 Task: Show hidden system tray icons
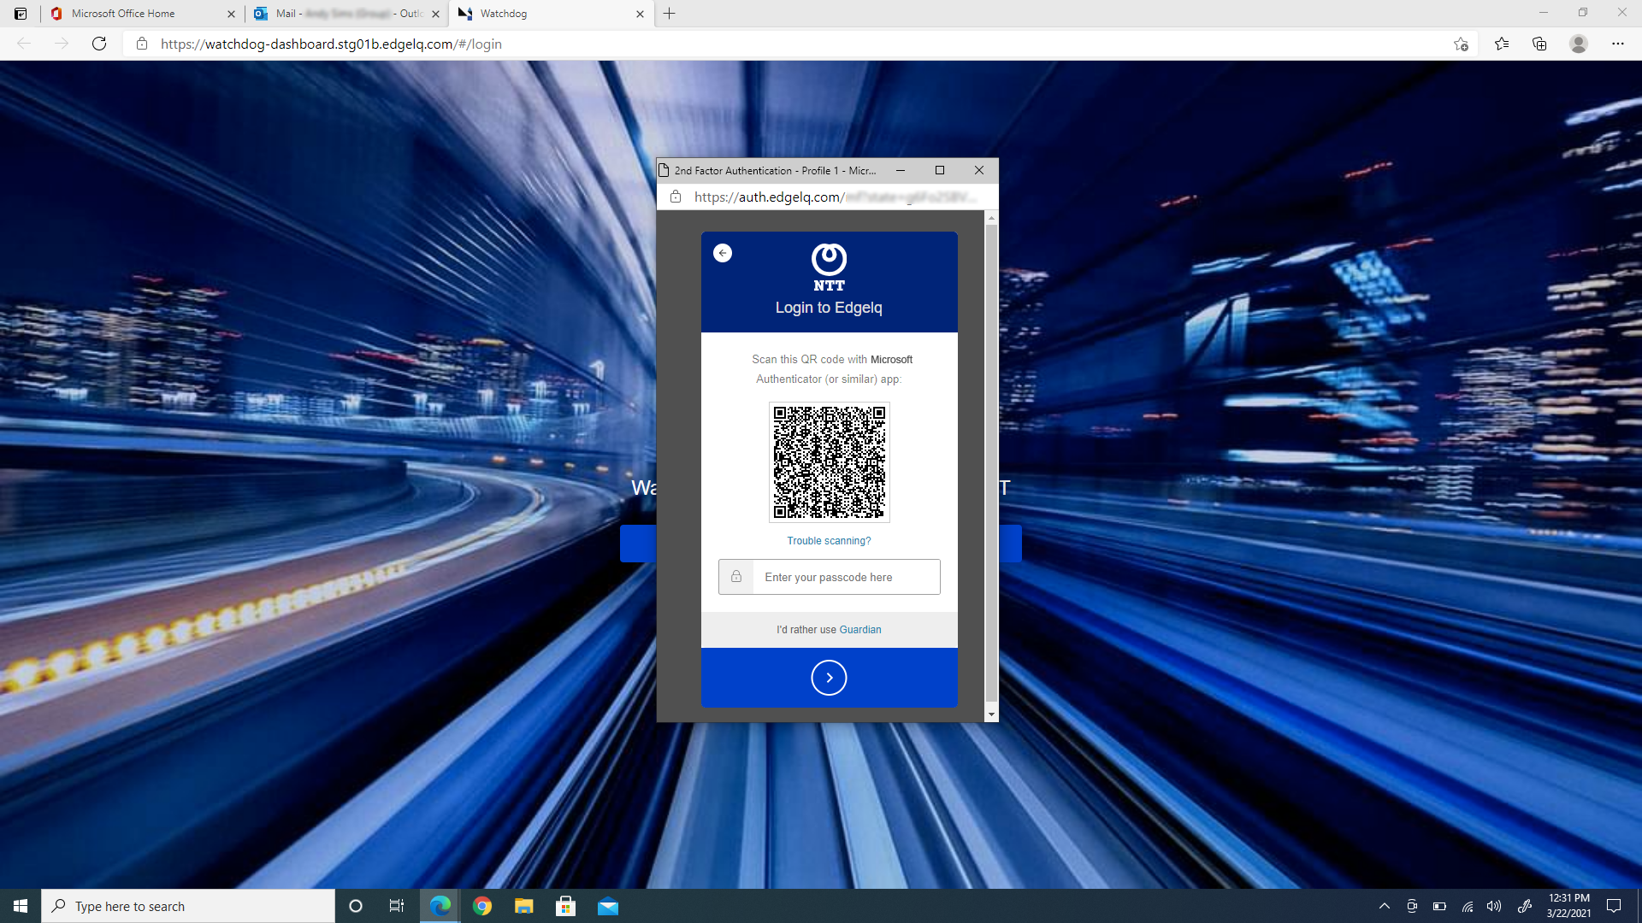1385,906
